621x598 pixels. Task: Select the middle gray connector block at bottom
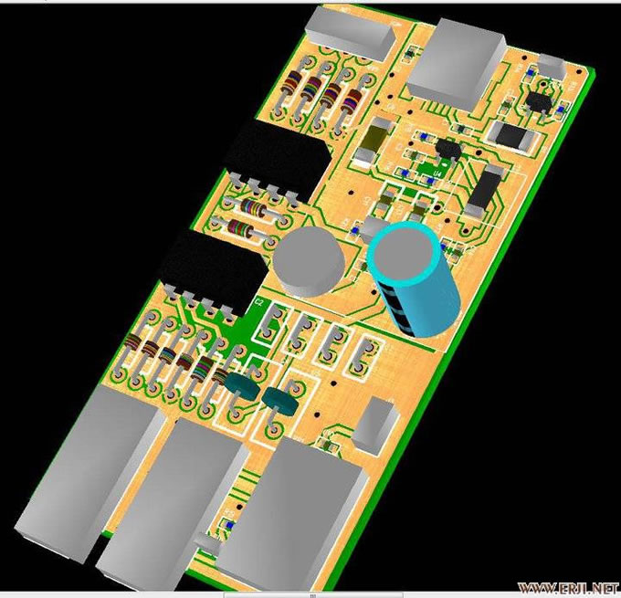(172, 498)
